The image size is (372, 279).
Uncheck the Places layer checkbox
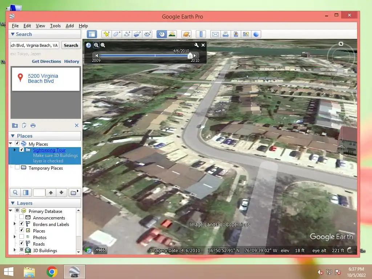[21, 230]
